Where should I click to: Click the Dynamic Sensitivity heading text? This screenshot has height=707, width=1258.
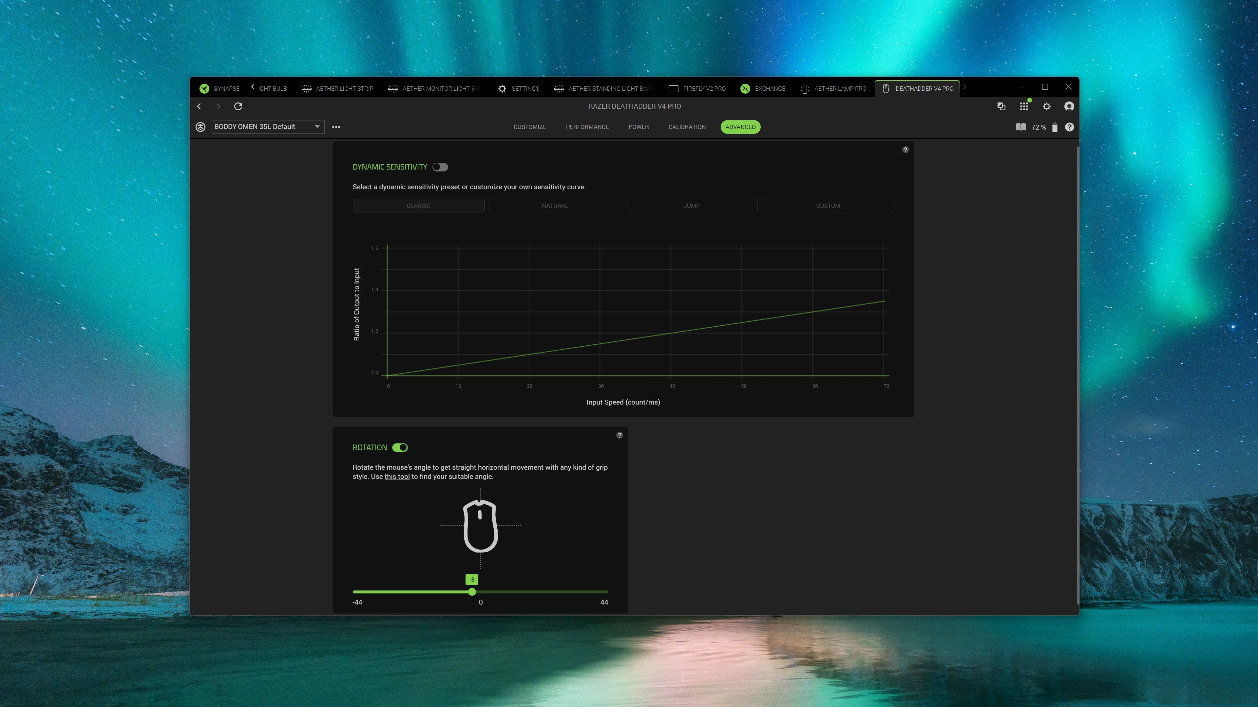pyautogui.click(x=390, y=167)
